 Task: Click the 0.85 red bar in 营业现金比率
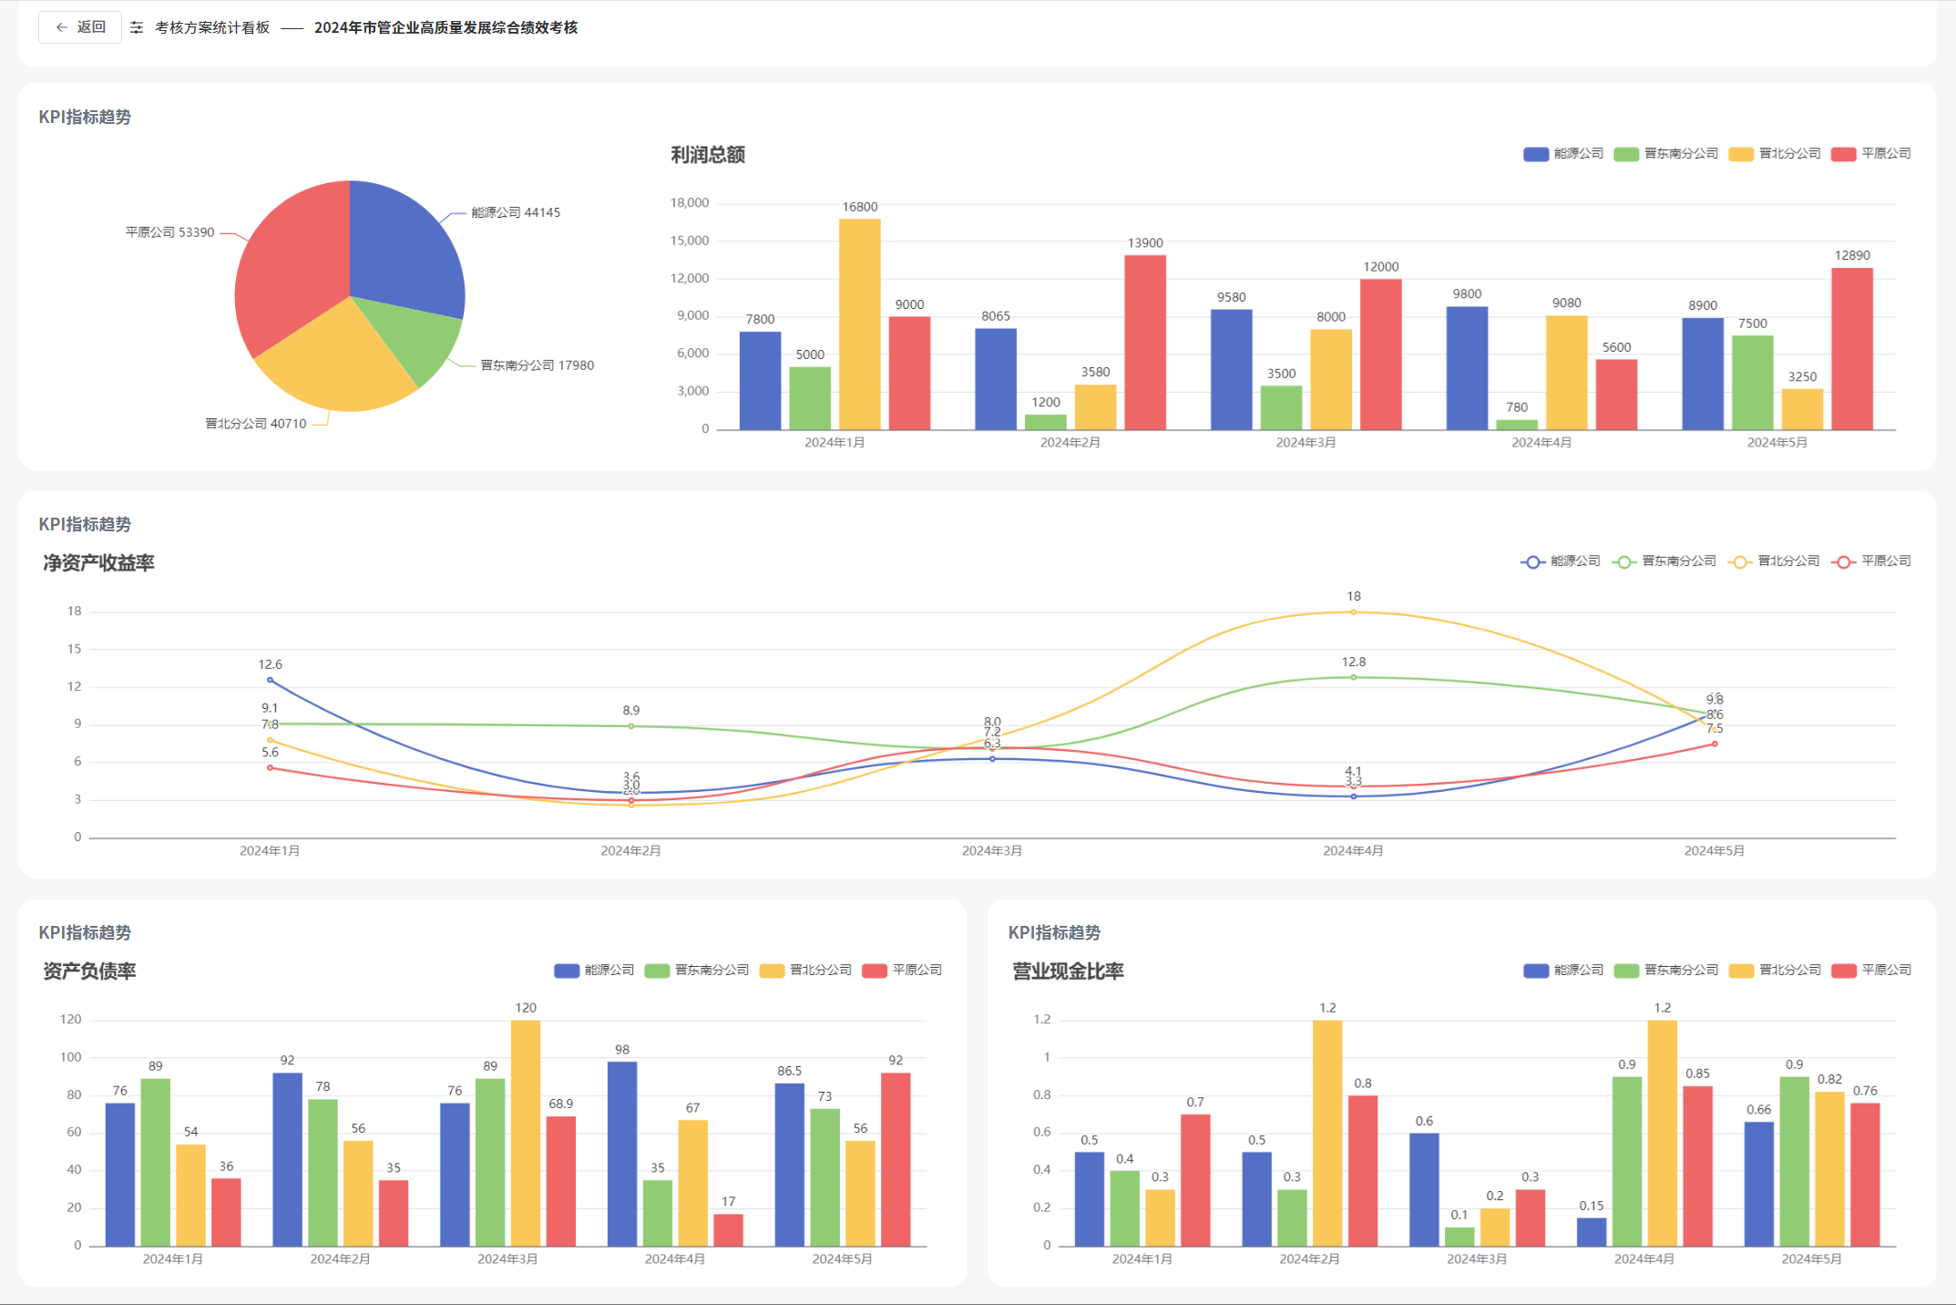pyautogui.click(x=1698, y=1166)
